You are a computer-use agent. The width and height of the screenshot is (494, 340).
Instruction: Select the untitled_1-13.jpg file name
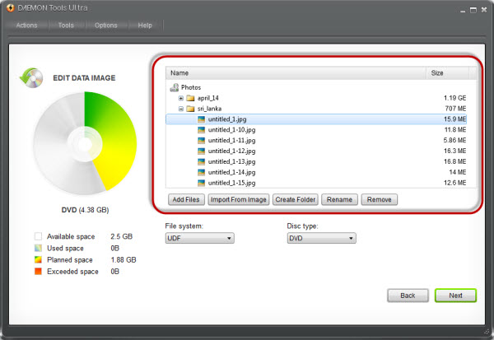[x=231, y=161]
